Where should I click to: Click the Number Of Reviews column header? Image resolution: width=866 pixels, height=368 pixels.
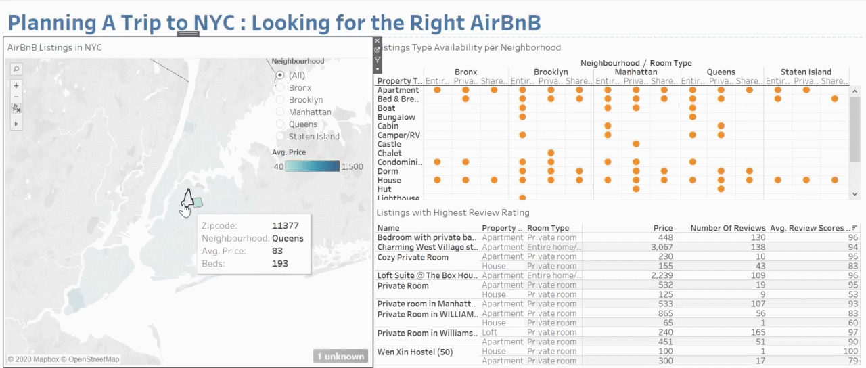tap(728, 228)
